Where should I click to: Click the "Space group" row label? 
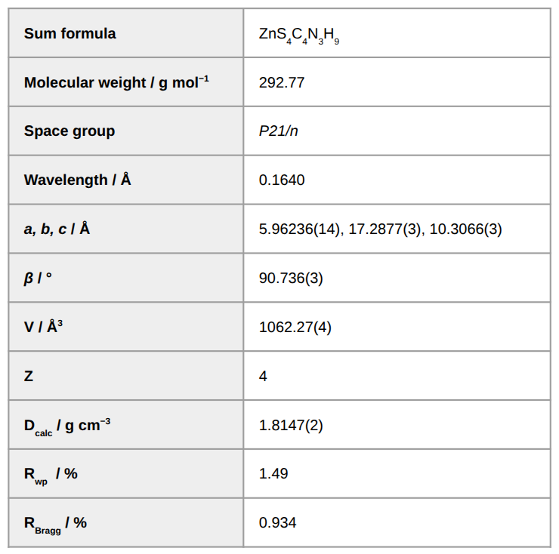point(69,131)
